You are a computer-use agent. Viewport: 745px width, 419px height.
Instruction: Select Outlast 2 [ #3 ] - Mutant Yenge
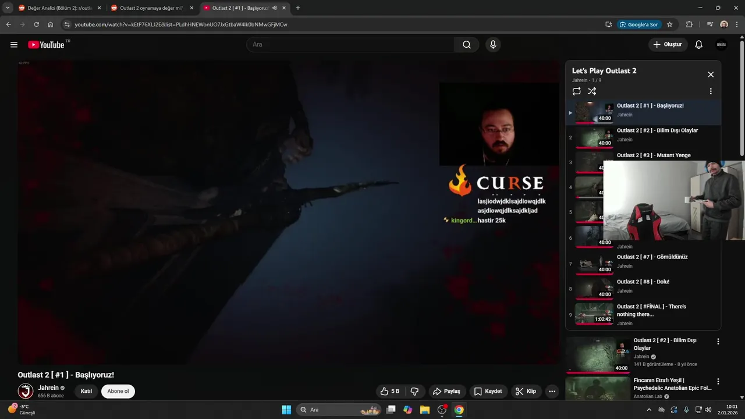[x=654, y=155]
